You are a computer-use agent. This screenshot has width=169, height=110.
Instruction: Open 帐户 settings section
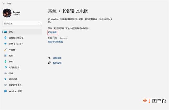pos(11,61)
